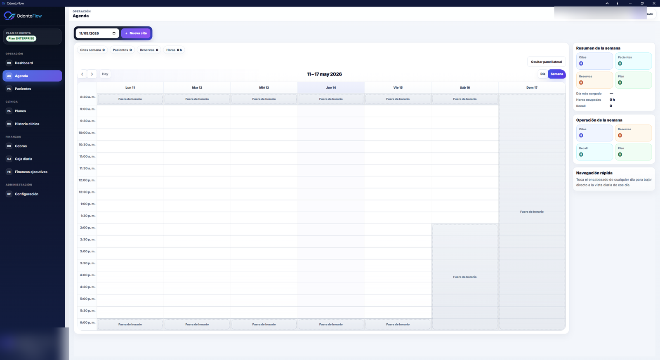Click the up caret icon in title bar

pos(607,3)
